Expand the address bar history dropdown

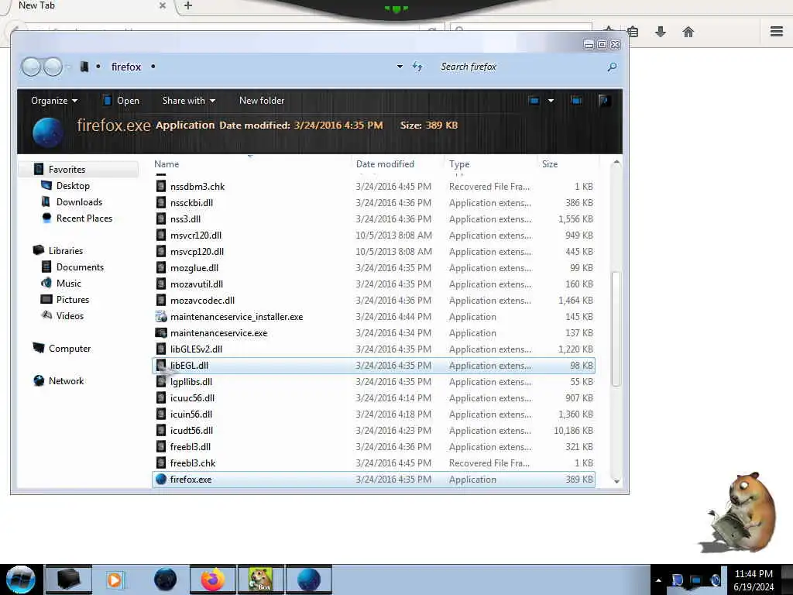400,67
